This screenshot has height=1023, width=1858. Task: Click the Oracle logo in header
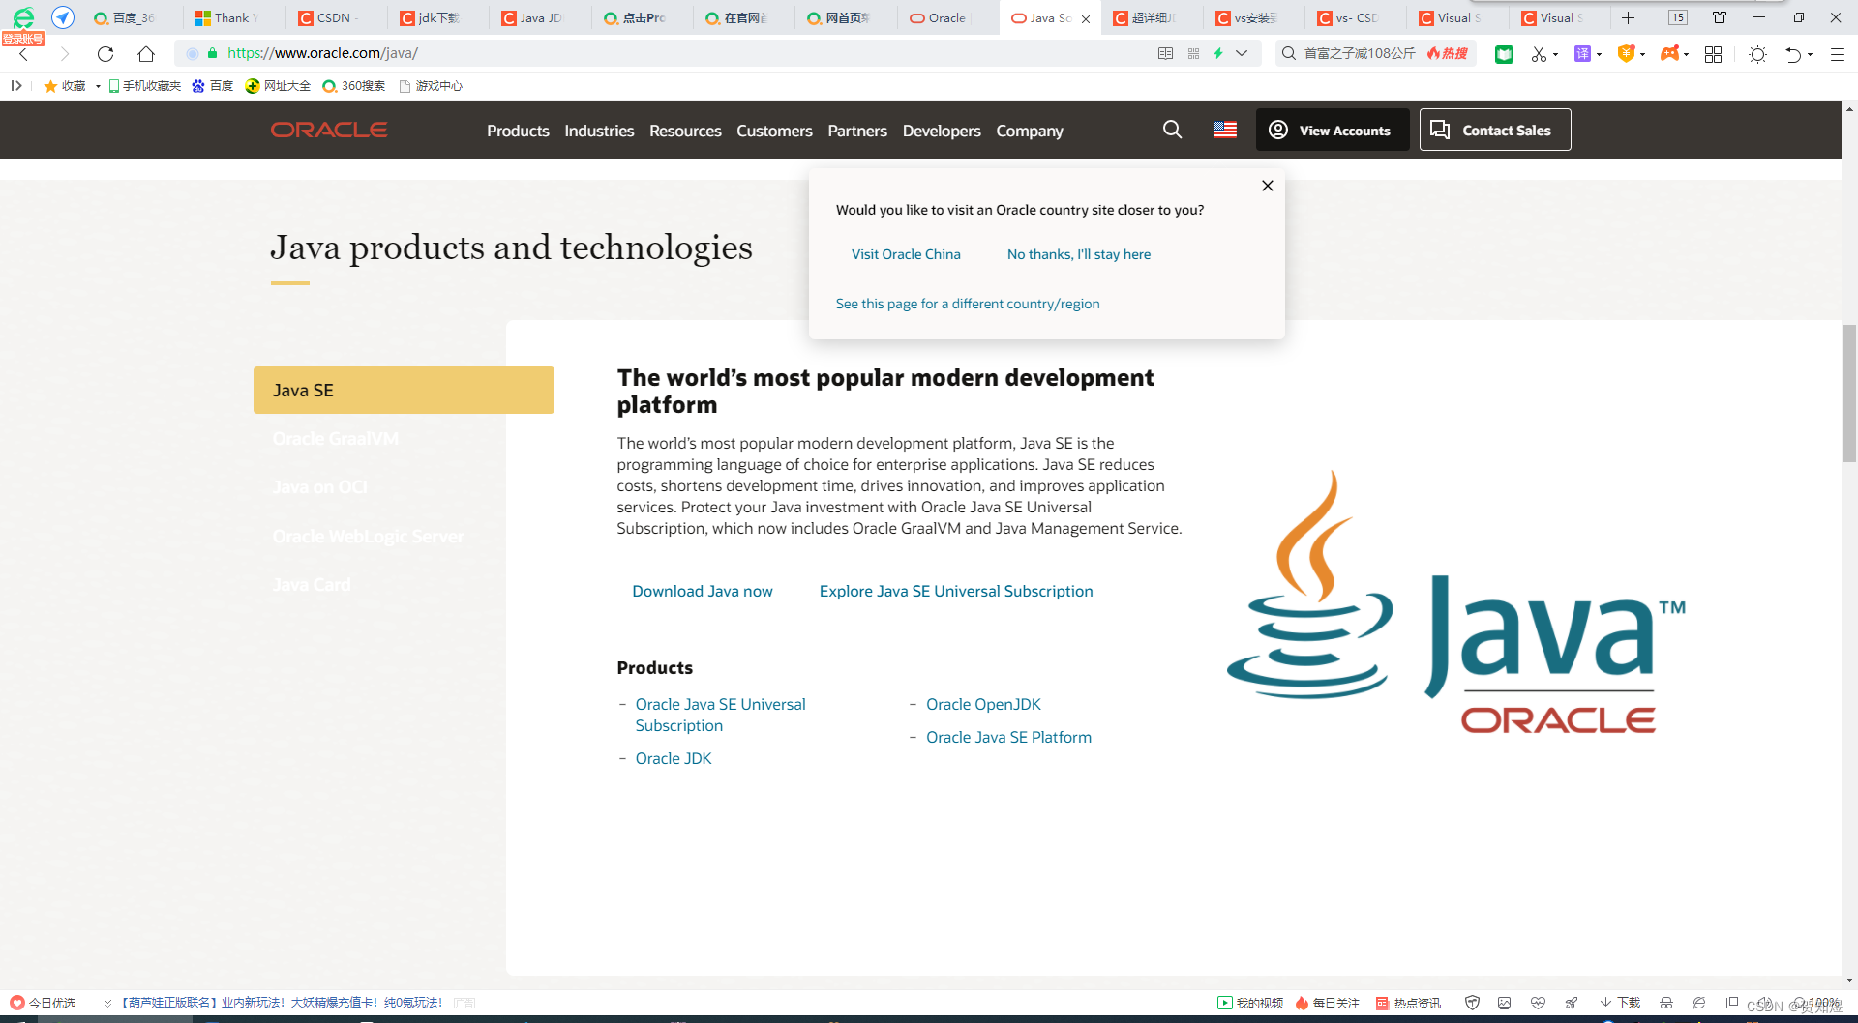click(329, 130)
